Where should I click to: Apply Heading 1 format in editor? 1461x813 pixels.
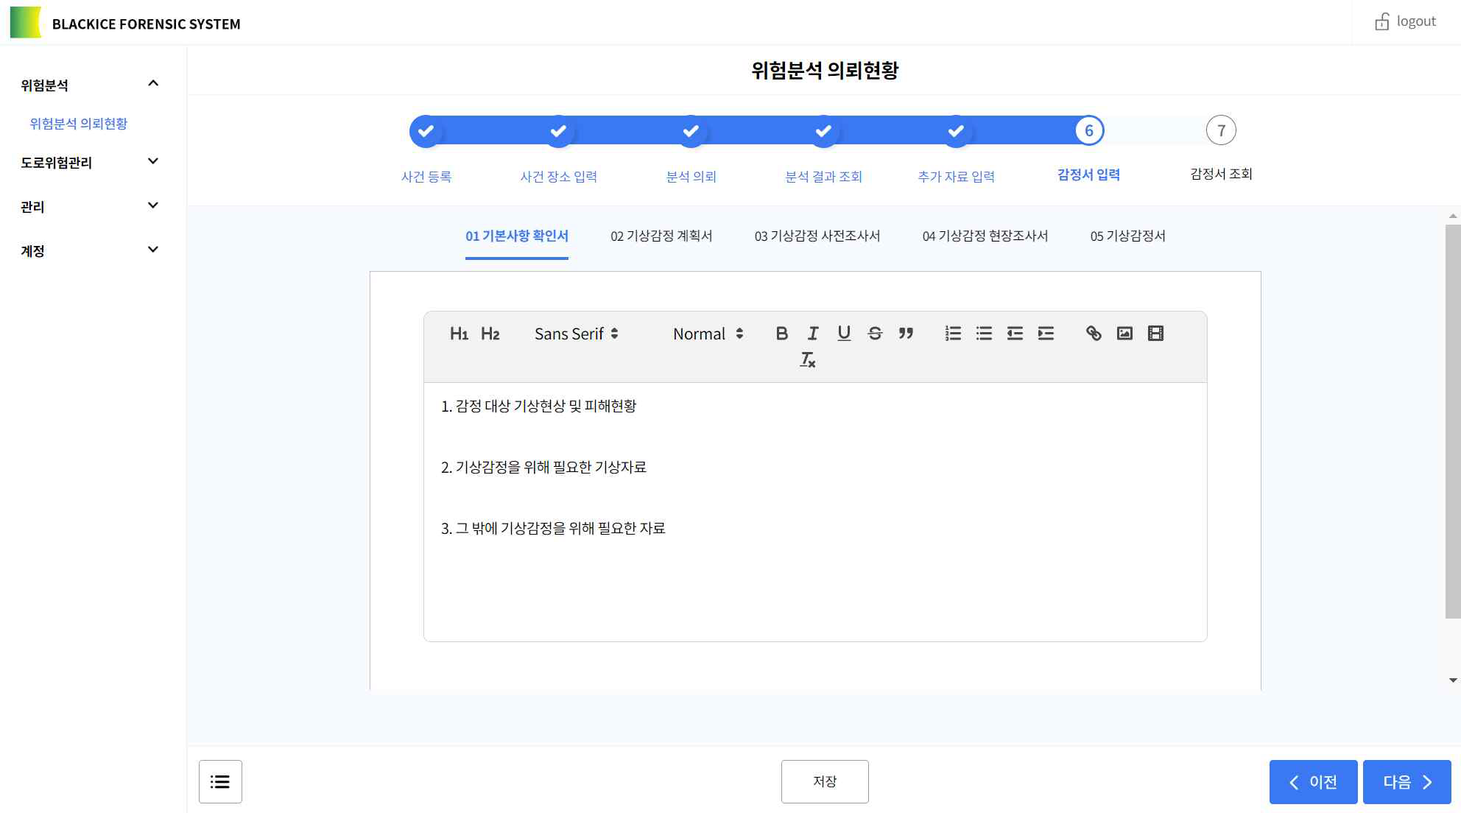(459, 334)
